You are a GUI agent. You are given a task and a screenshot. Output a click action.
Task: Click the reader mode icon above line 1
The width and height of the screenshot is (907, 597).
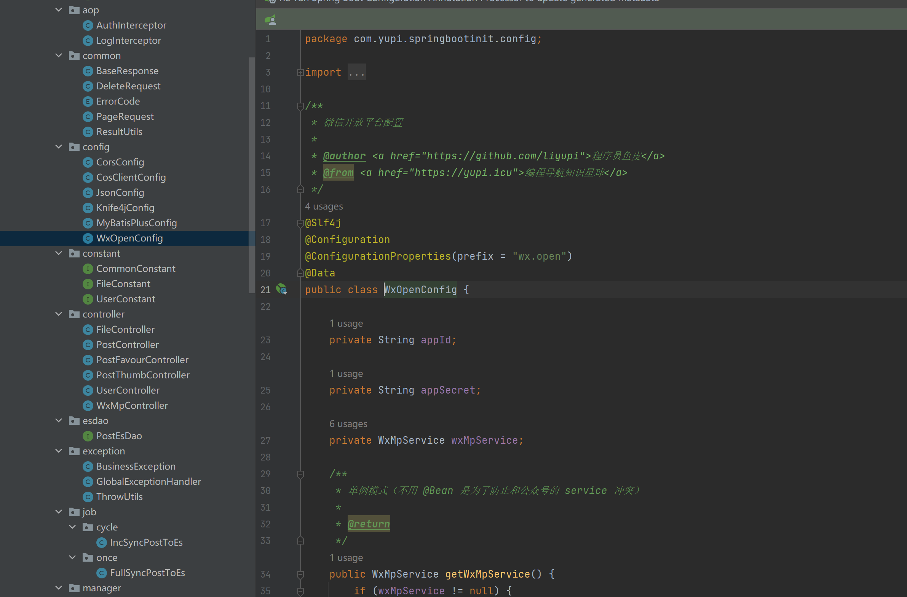click(271, 19)
